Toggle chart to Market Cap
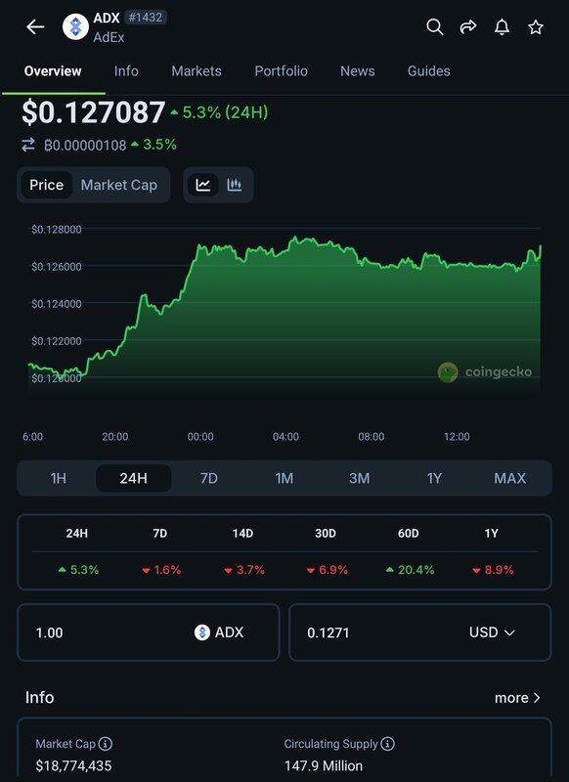 [x=118, y=185]
